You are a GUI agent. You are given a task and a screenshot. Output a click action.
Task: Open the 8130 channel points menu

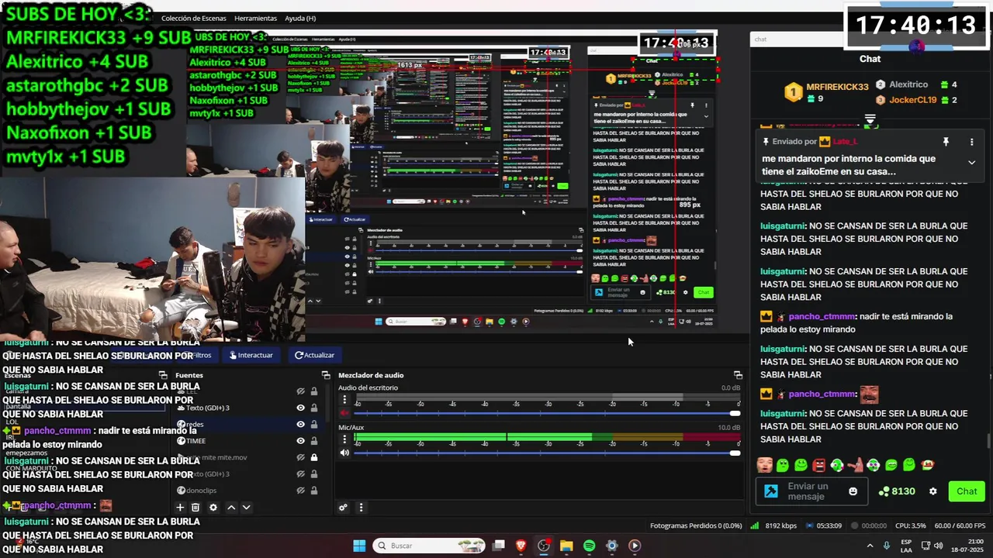click(897, 491)
